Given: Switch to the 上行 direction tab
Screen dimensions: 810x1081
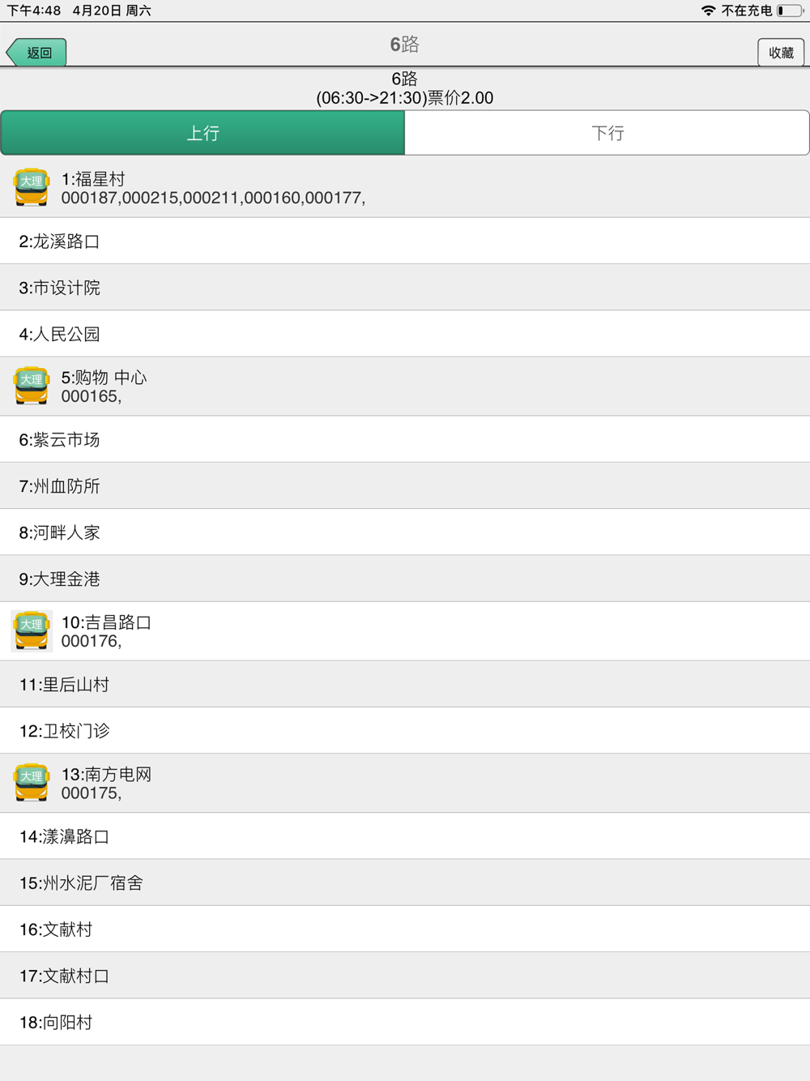Looking at the screenshot, I should tap(202, 133).
